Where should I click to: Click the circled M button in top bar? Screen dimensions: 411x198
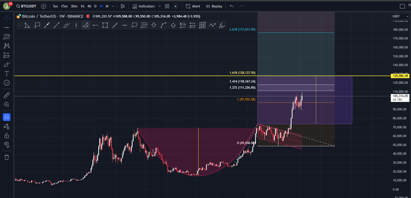tap(175, 6)
